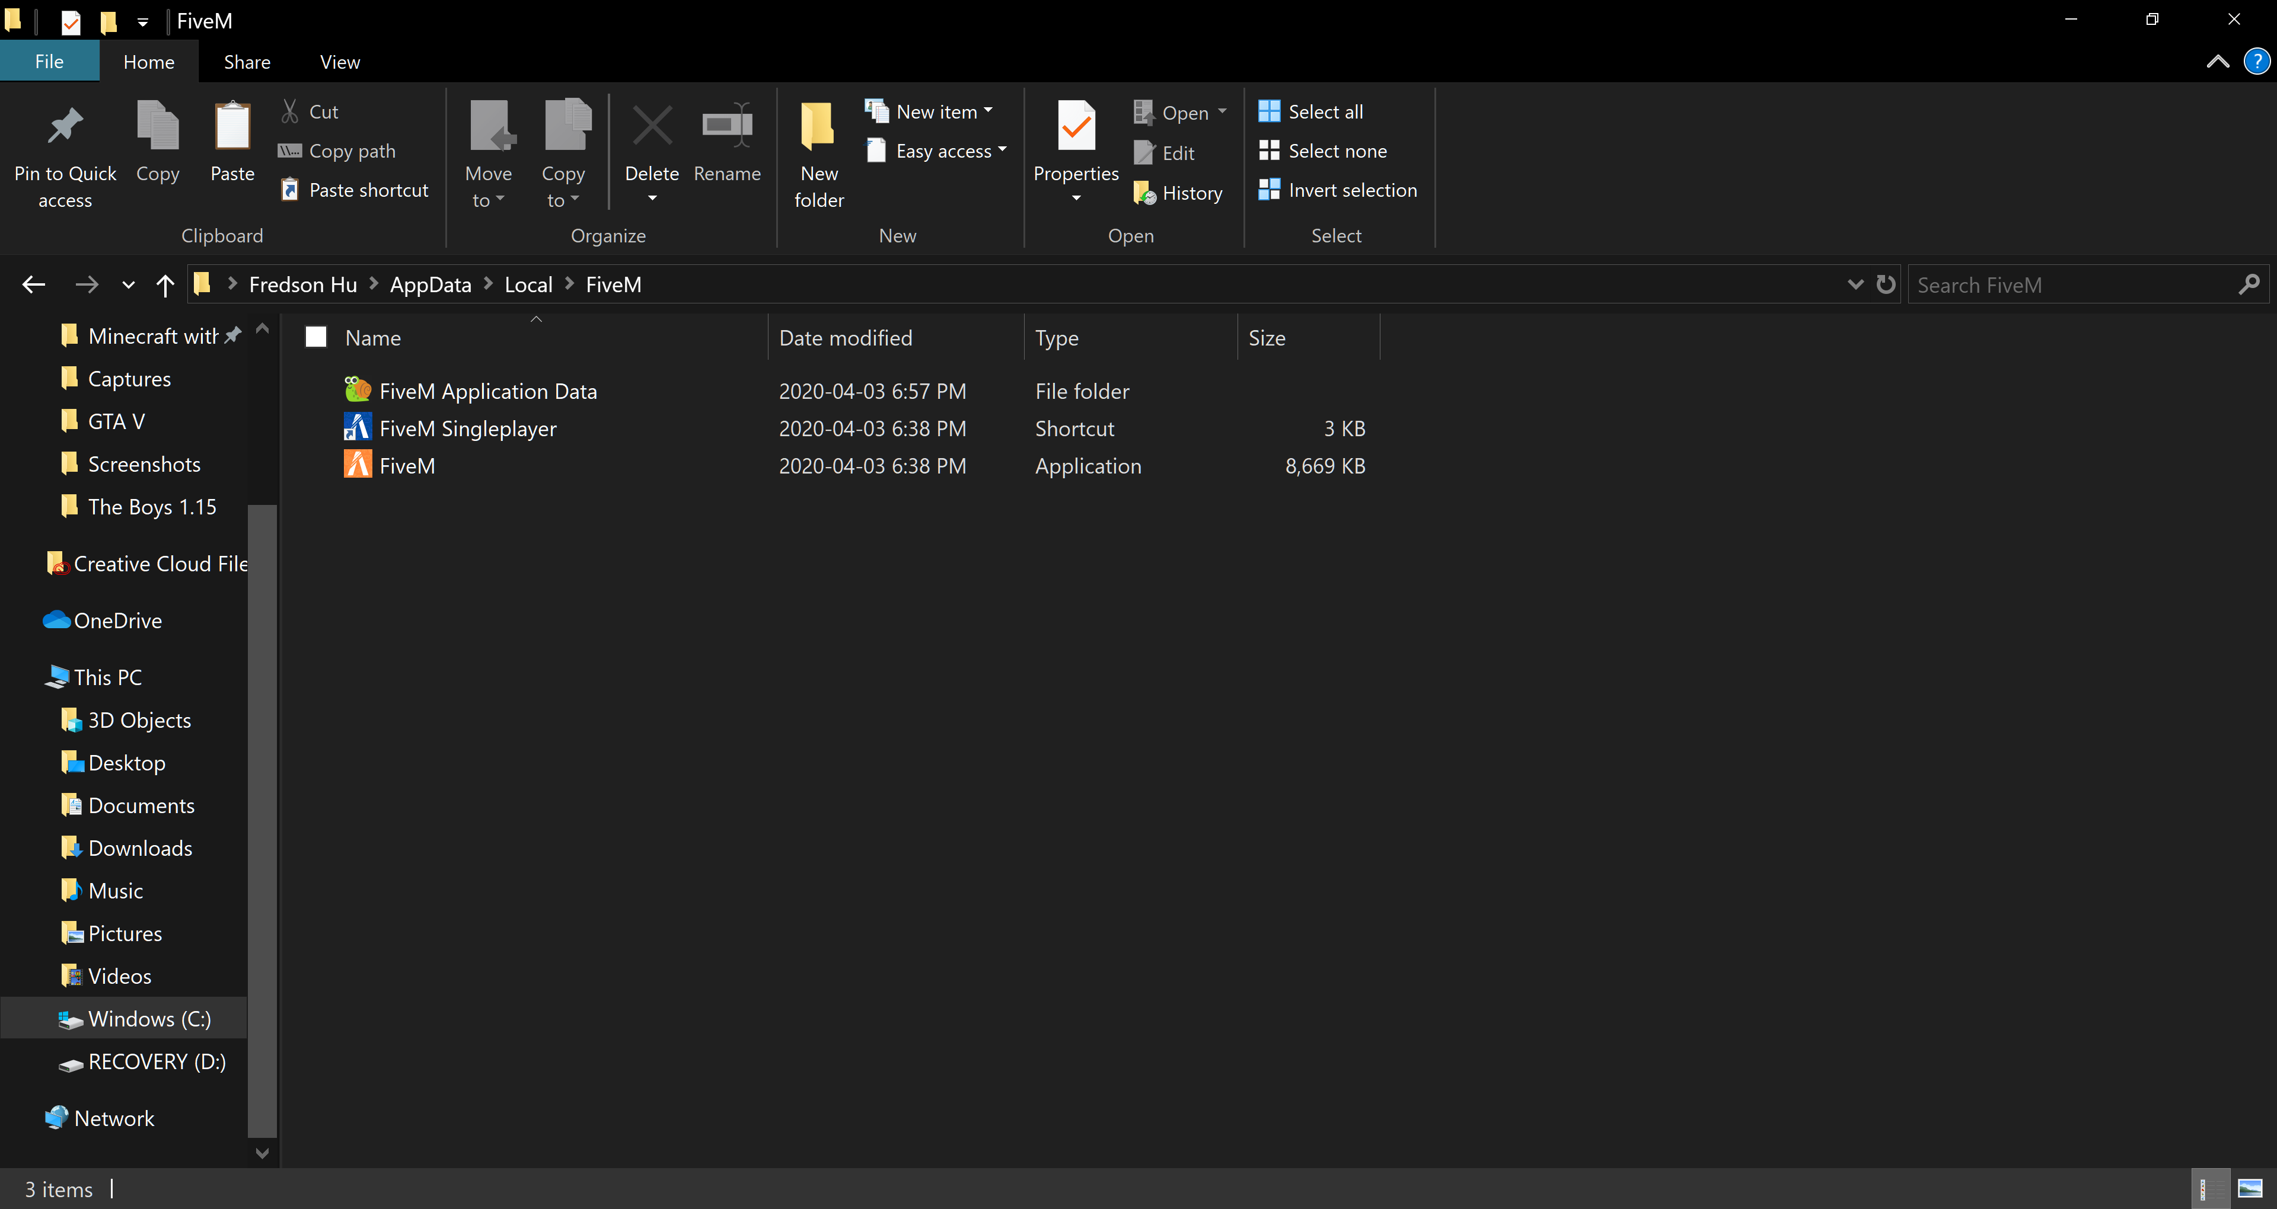This screenshot has width=2277, height=1209.
Task: Click the Delete X icon
Action: [x=652, y=126]
